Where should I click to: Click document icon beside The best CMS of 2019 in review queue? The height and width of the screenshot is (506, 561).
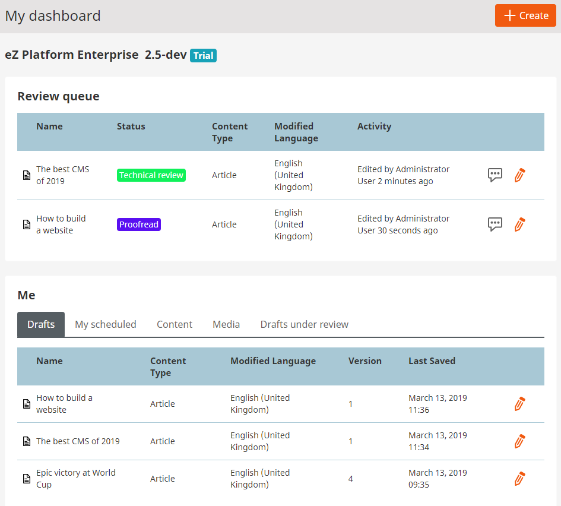pos(27,175)
